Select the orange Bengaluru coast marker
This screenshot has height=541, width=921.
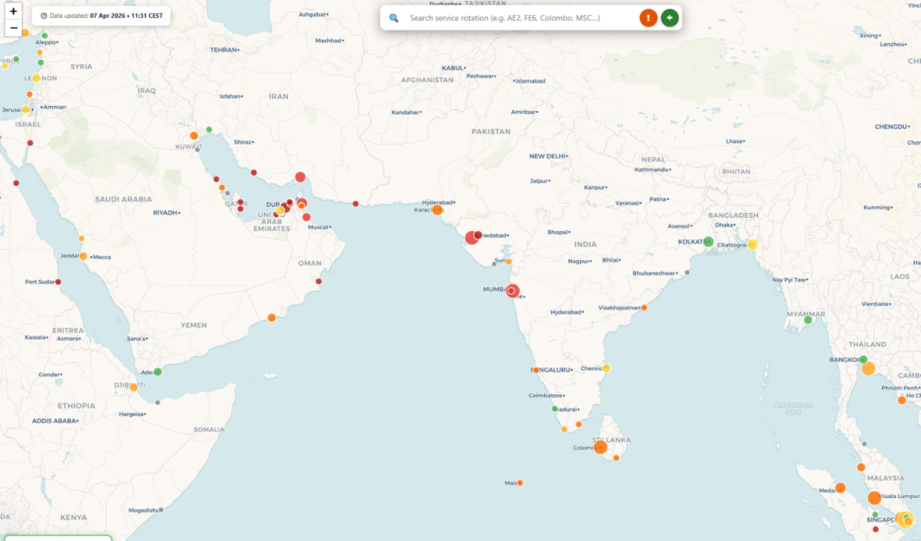click(536, 370)
